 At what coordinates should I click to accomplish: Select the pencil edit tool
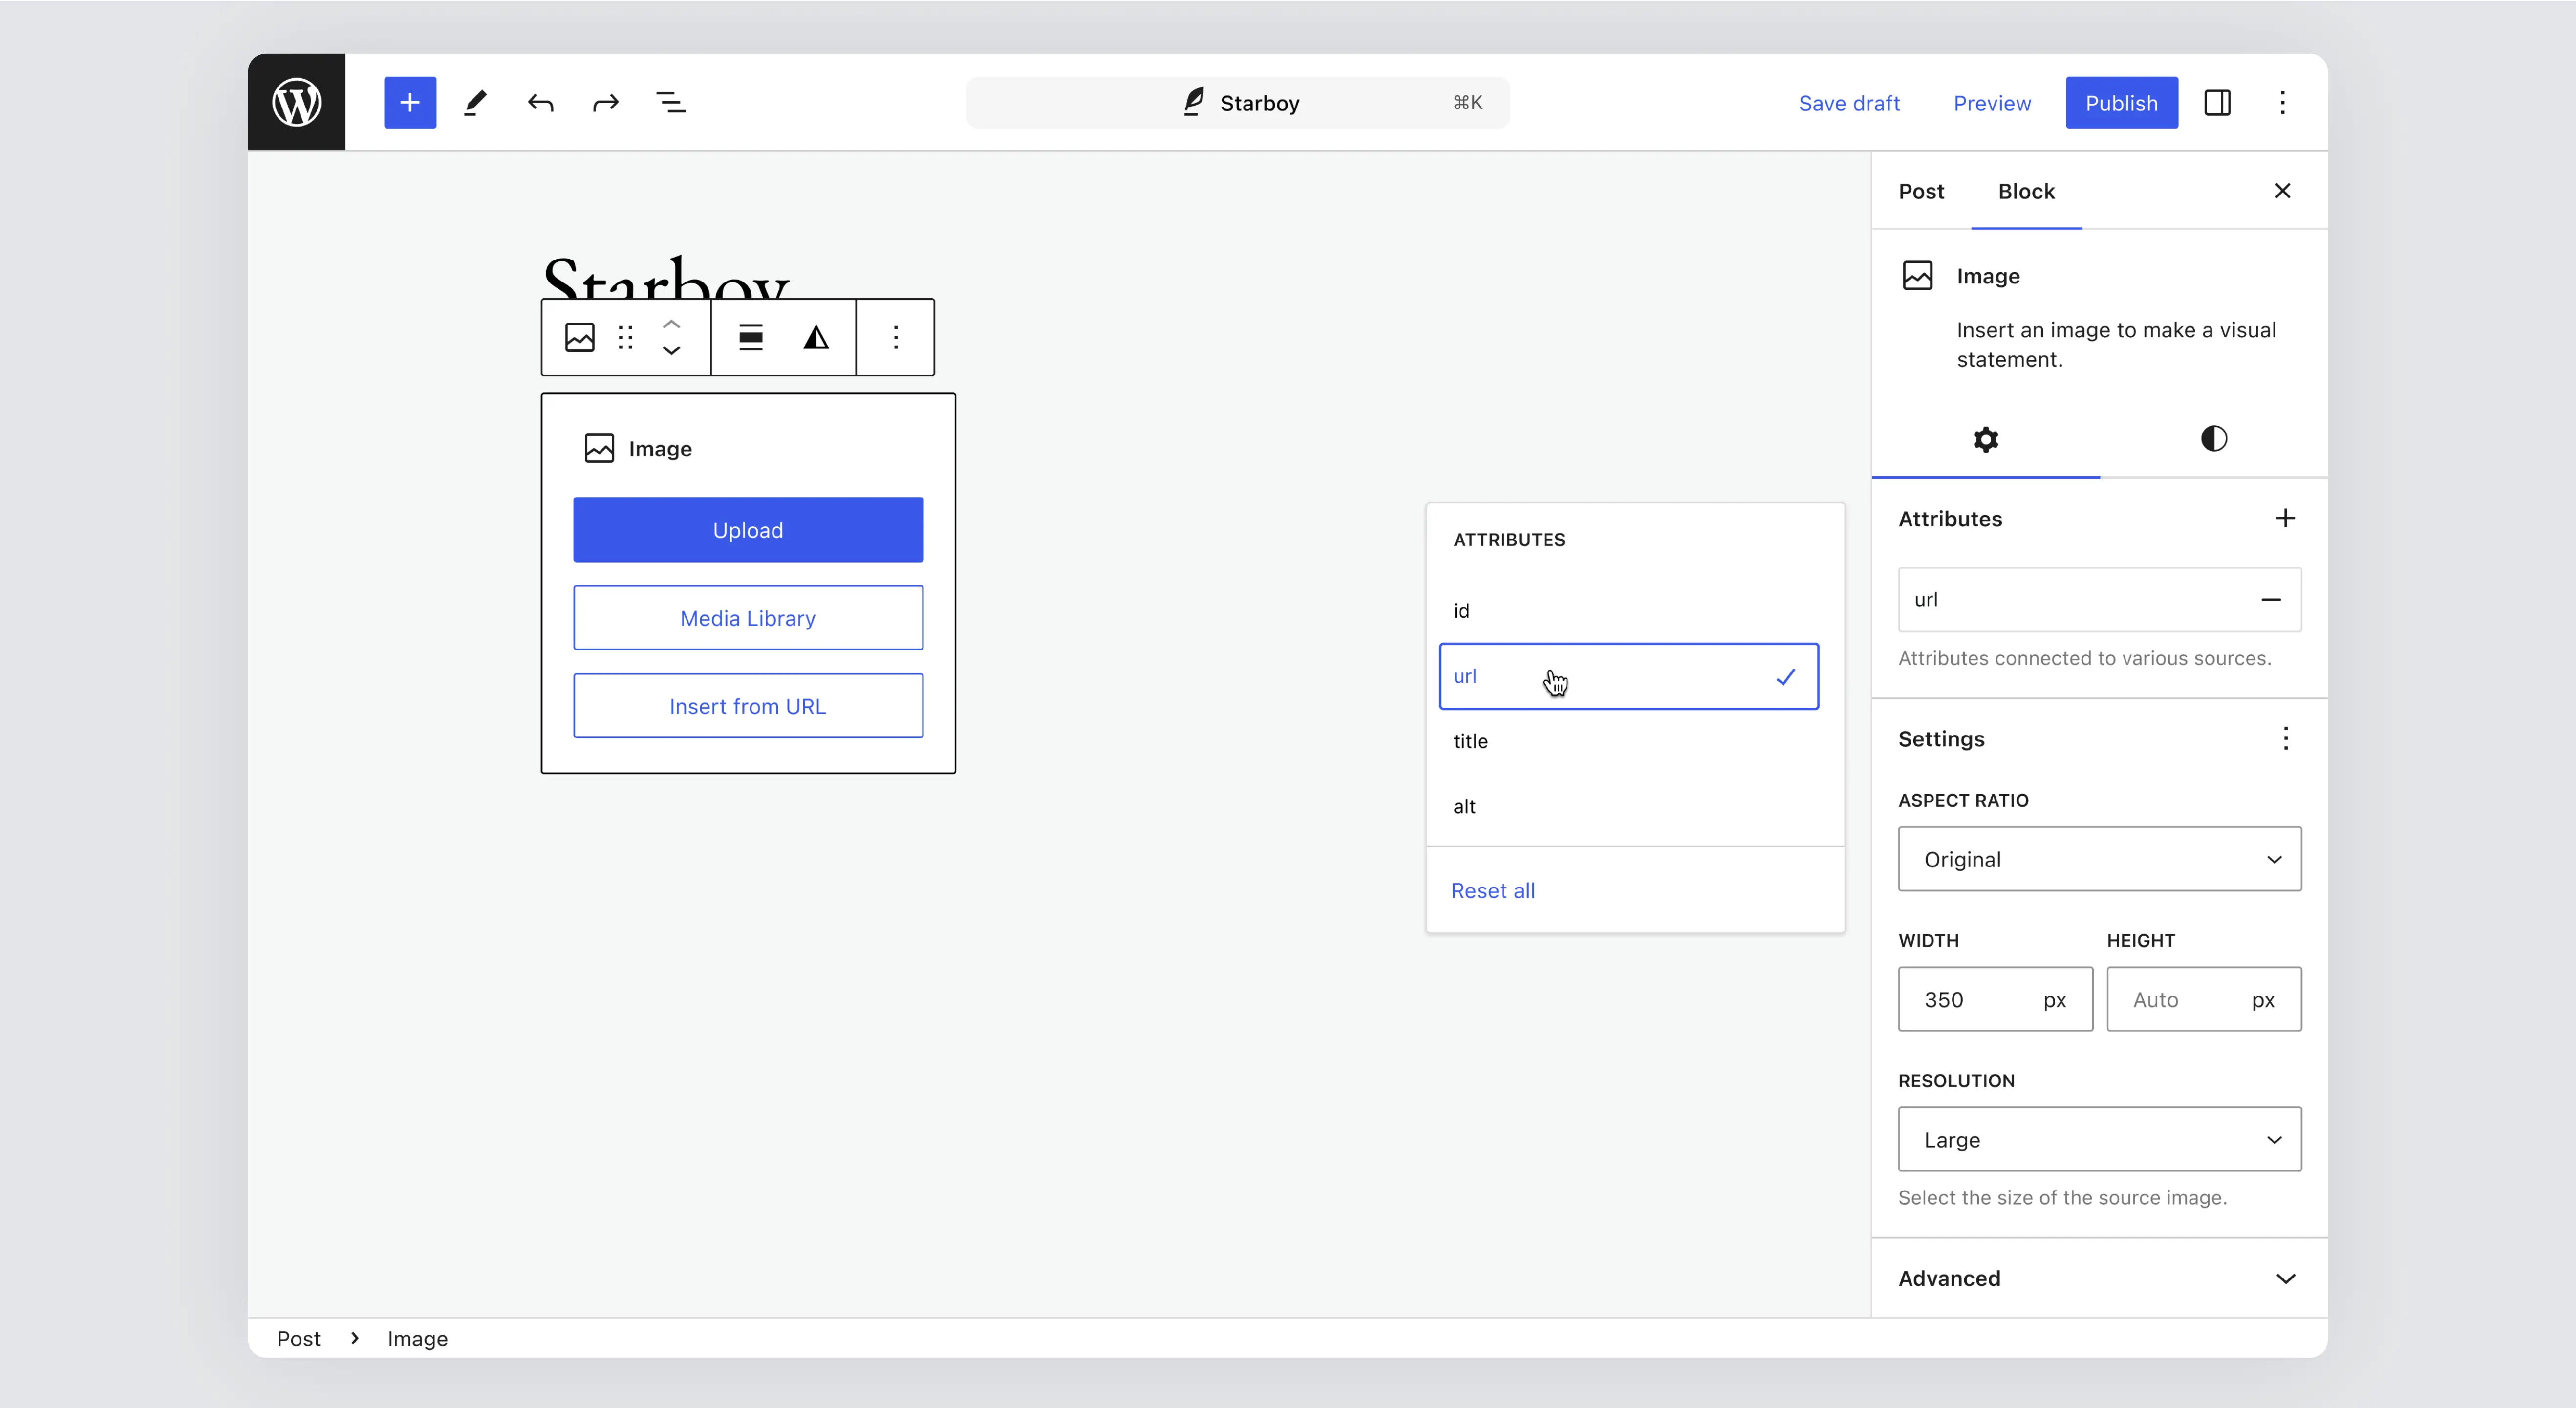tap(475, 102)
